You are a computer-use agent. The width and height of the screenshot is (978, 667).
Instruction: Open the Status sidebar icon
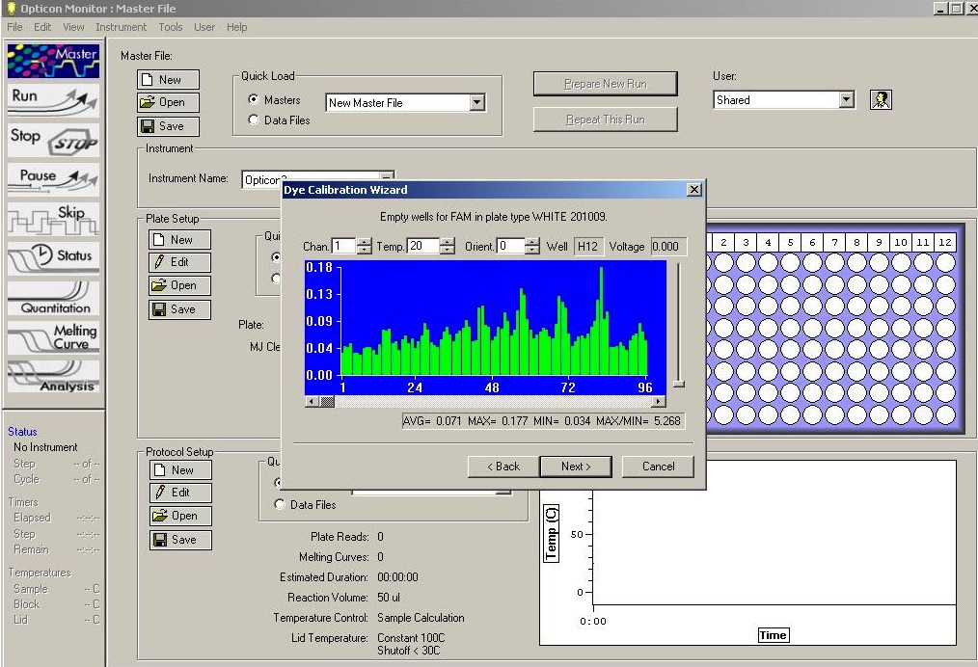53,256
